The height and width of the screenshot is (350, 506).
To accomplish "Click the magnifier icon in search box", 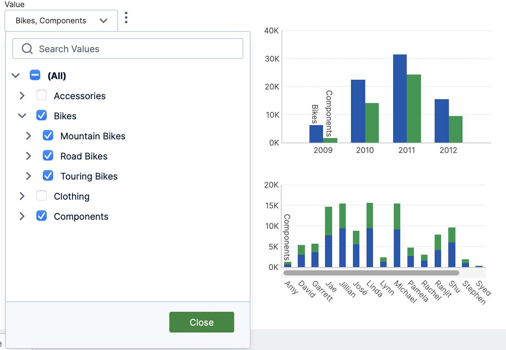I will tap(27, 49).
